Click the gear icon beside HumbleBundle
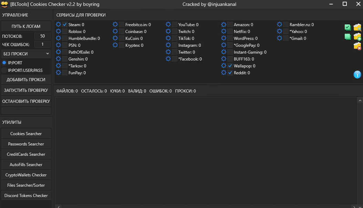Screen dimensions: 363x208 click(x=58, y=38)
